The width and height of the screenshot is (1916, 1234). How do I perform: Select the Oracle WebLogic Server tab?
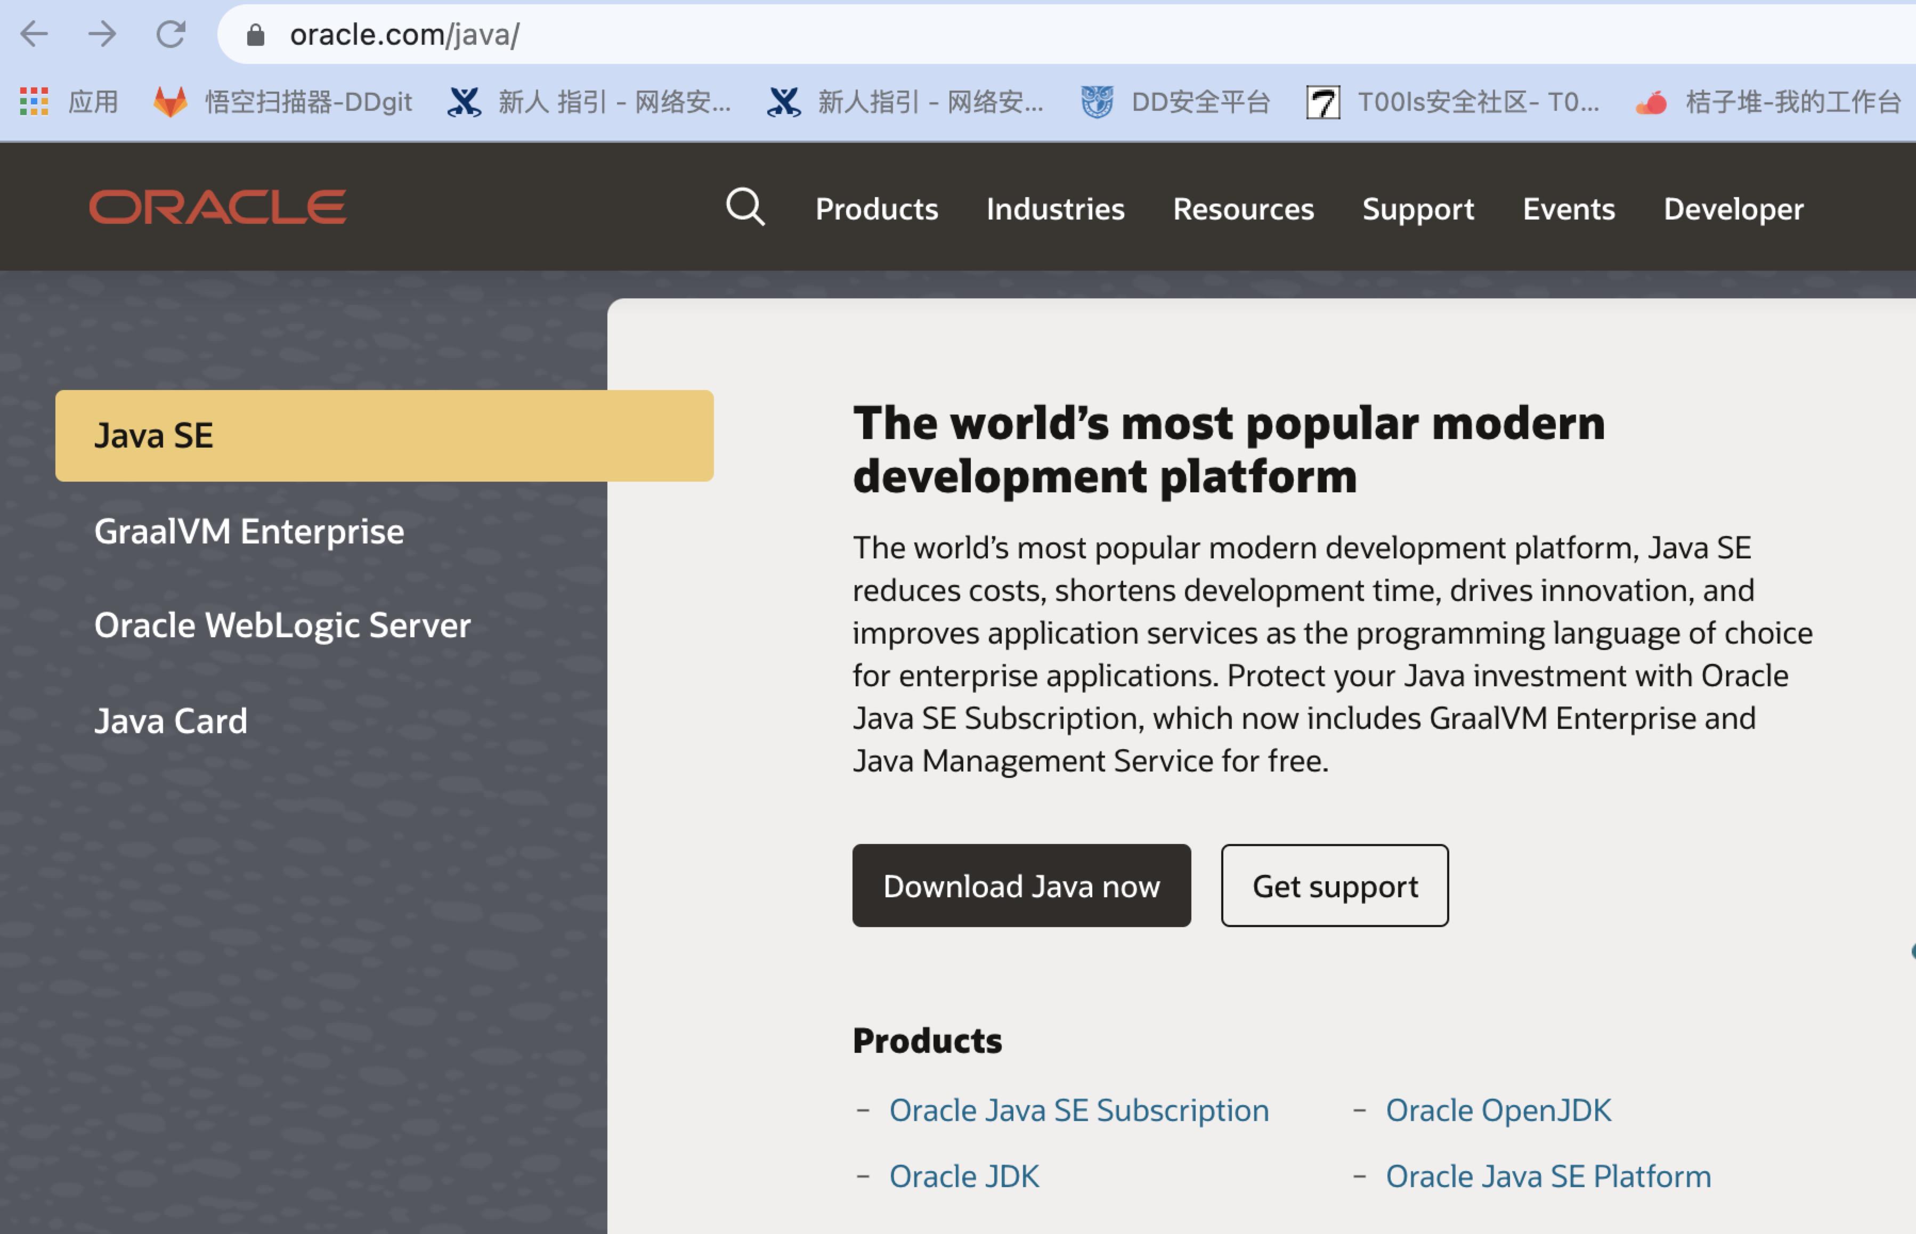[x=282, y=625]
